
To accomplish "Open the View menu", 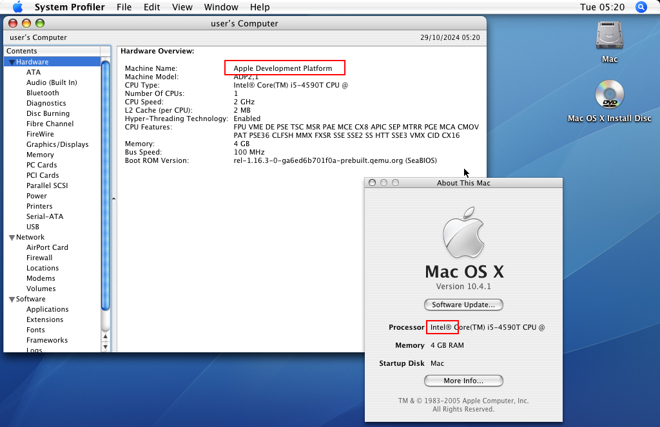I will point(182,7).
